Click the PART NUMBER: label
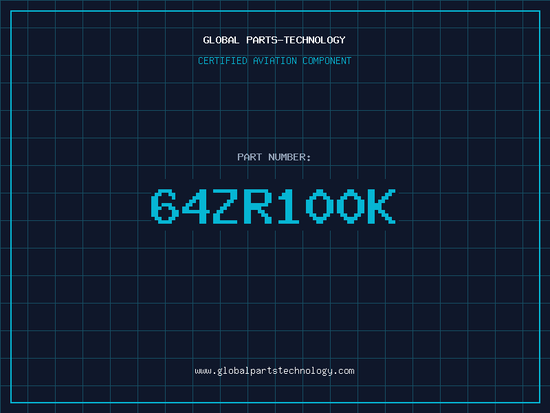 pyautogui.click(x=274, y=157)
